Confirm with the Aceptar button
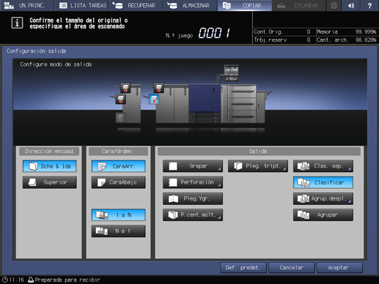The image size is (379, 284). point(339,268)
